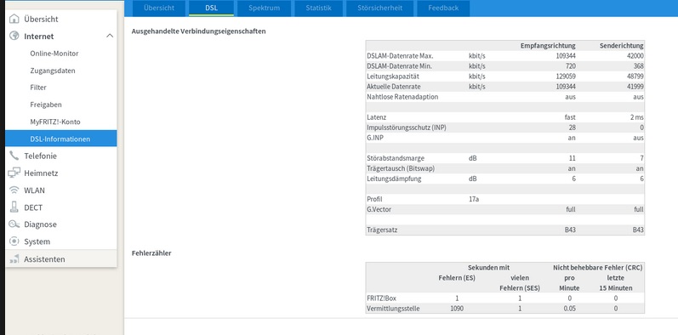Click the WLAN wifi icon
Screen dimensions: 678x335
[14, 190]
